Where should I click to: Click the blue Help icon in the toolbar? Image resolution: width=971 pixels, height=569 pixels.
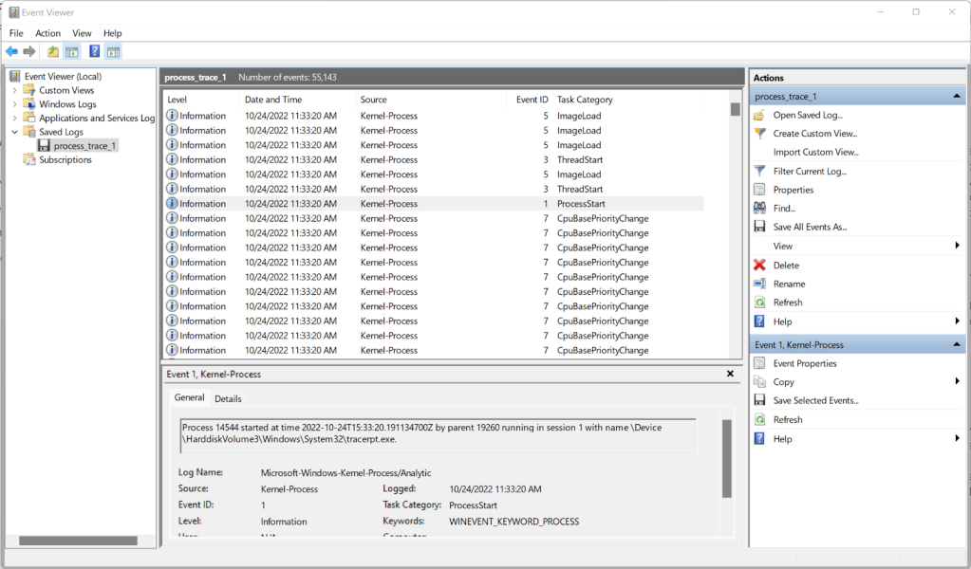coord(94,51)
